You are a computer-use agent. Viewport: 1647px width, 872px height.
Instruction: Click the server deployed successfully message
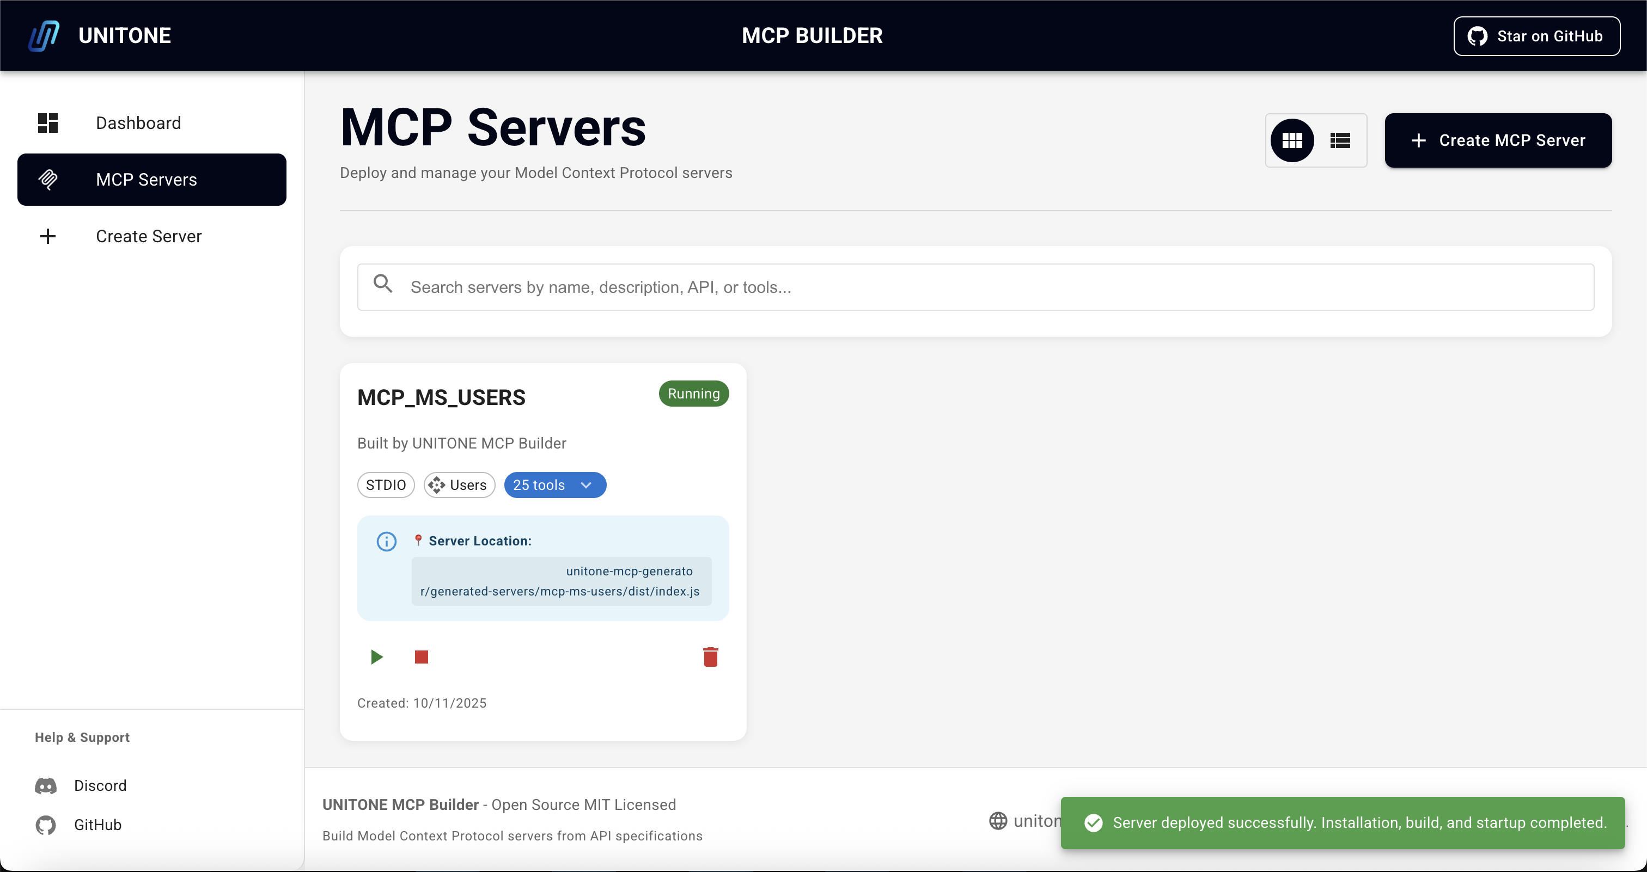[x=1360, y=823]
